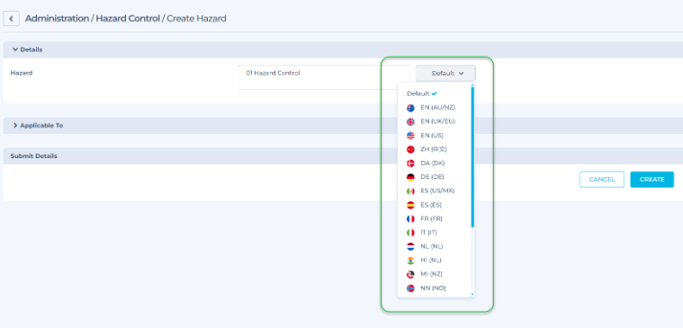
Task: Click the Danish flag icon for DA (DK)
Action: pyautogui.click(x=410, y=164)
